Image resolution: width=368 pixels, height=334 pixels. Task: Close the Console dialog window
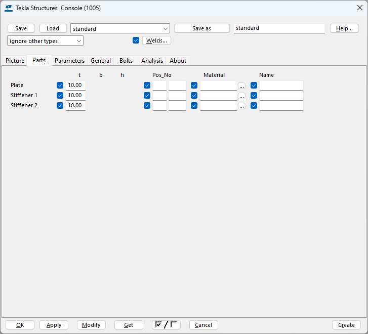tap(359, 8)
